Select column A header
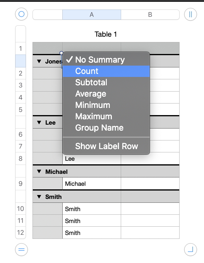Screen dimensions: 204x263 click(x=92, y=15)
